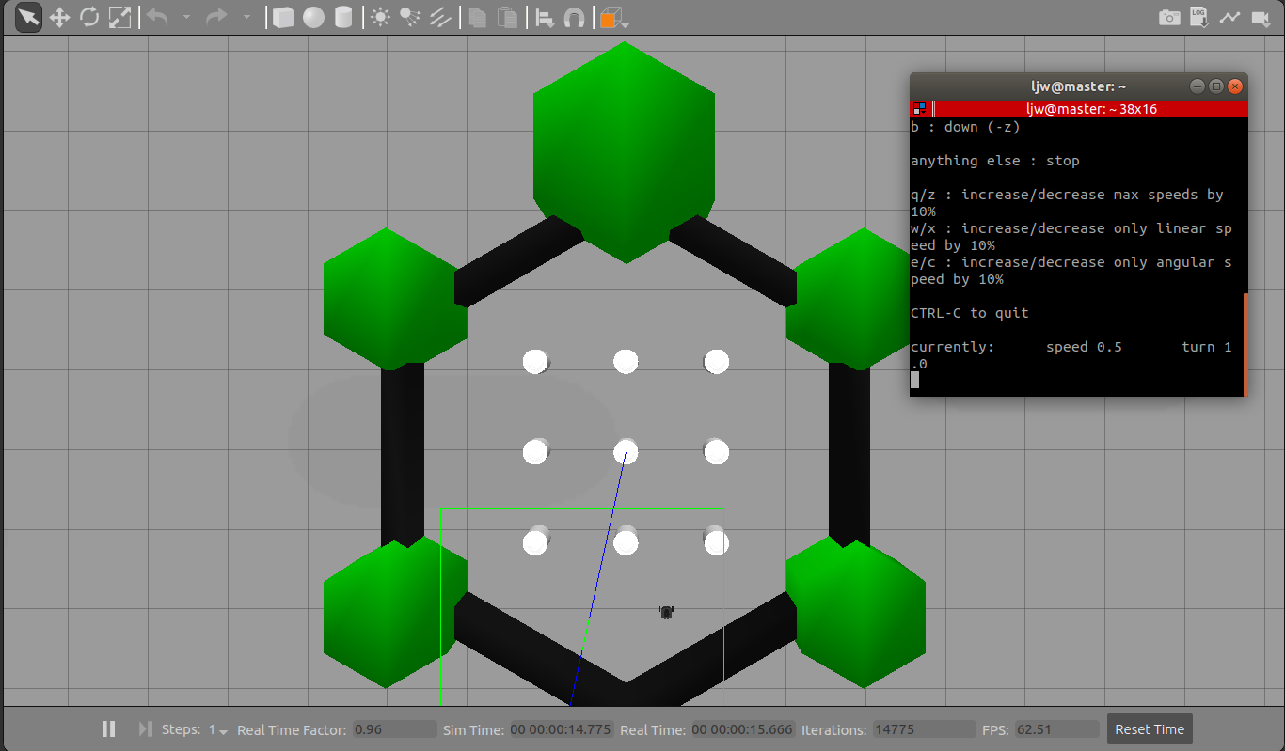1285x751 pixels.
Task: Toggle the snap magnet tool
Action: 574,17
